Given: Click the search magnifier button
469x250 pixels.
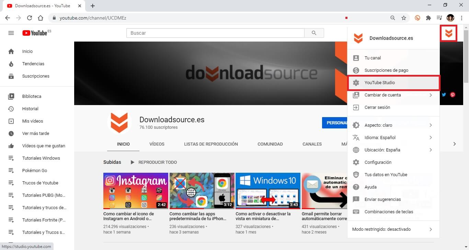Looking at the screenshot, I should click(x=314, y=33).
